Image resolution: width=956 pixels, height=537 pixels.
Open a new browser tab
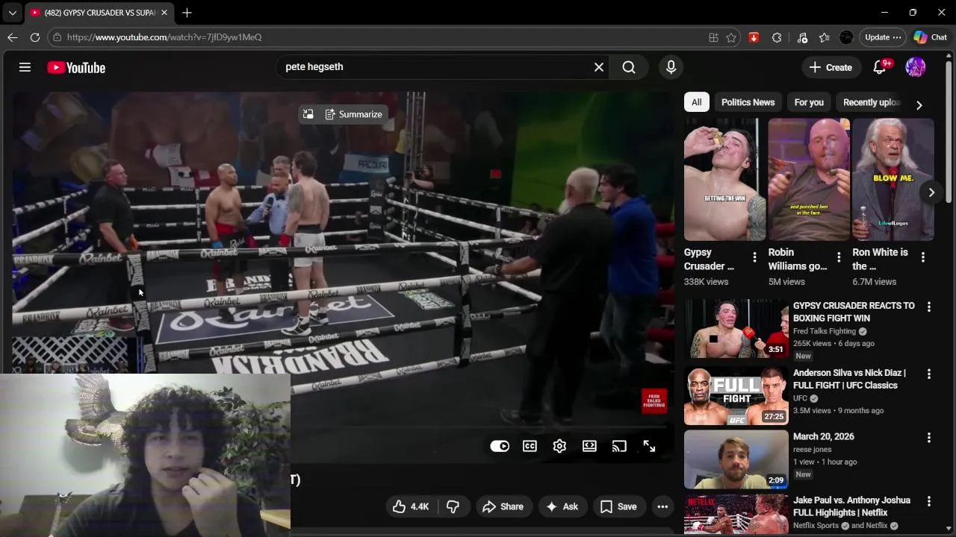[187, 13]
